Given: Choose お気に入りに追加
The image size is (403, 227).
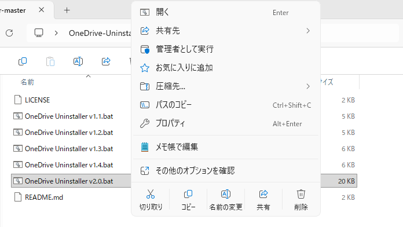Looking at the screenshot, I should pos(226,68).
